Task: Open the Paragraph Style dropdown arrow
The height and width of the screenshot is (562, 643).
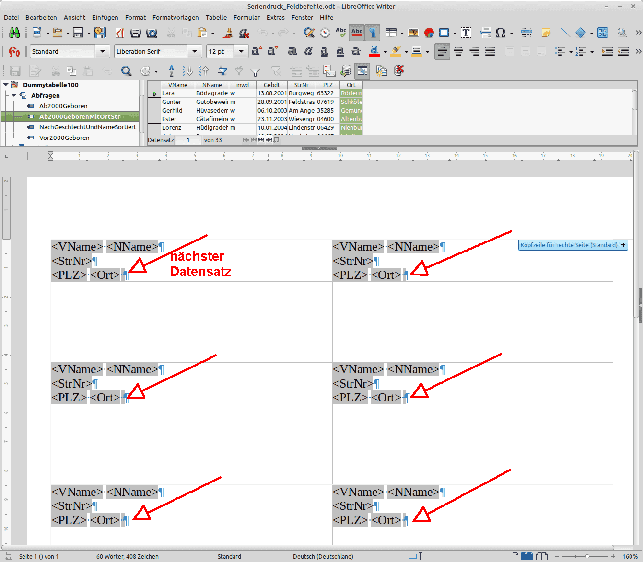Action: pyautogui.click(x=102, y=51)
